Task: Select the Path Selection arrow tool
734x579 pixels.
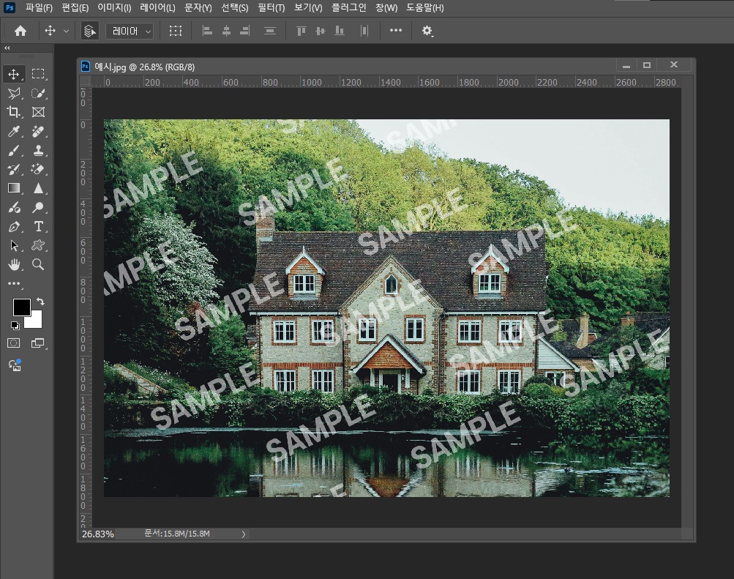Action: tap(14, 245)
